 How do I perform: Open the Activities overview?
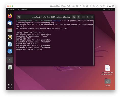pyautogui.click(x=11, y=10)
